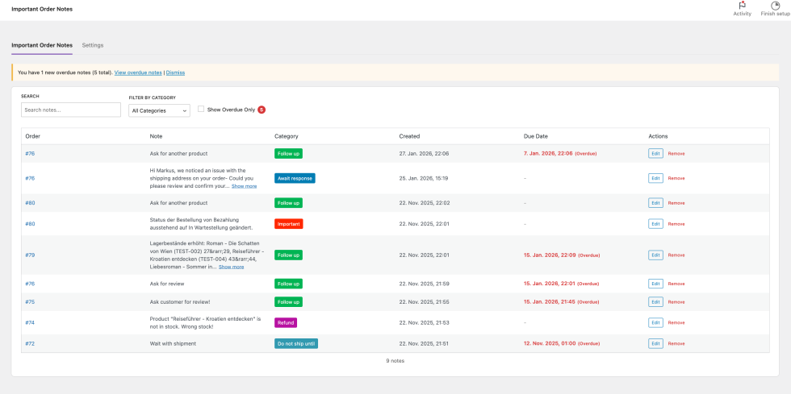Image resolution: width=791 pixels, height=394 pixels.
Task: Open order #72 link
Action: 30,343
